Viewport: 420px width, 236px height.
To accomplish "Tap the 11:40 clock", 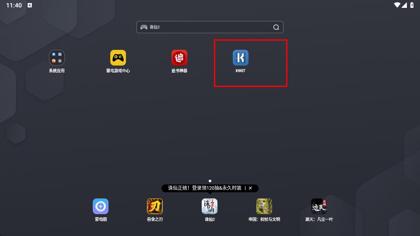I will [14, 5].
